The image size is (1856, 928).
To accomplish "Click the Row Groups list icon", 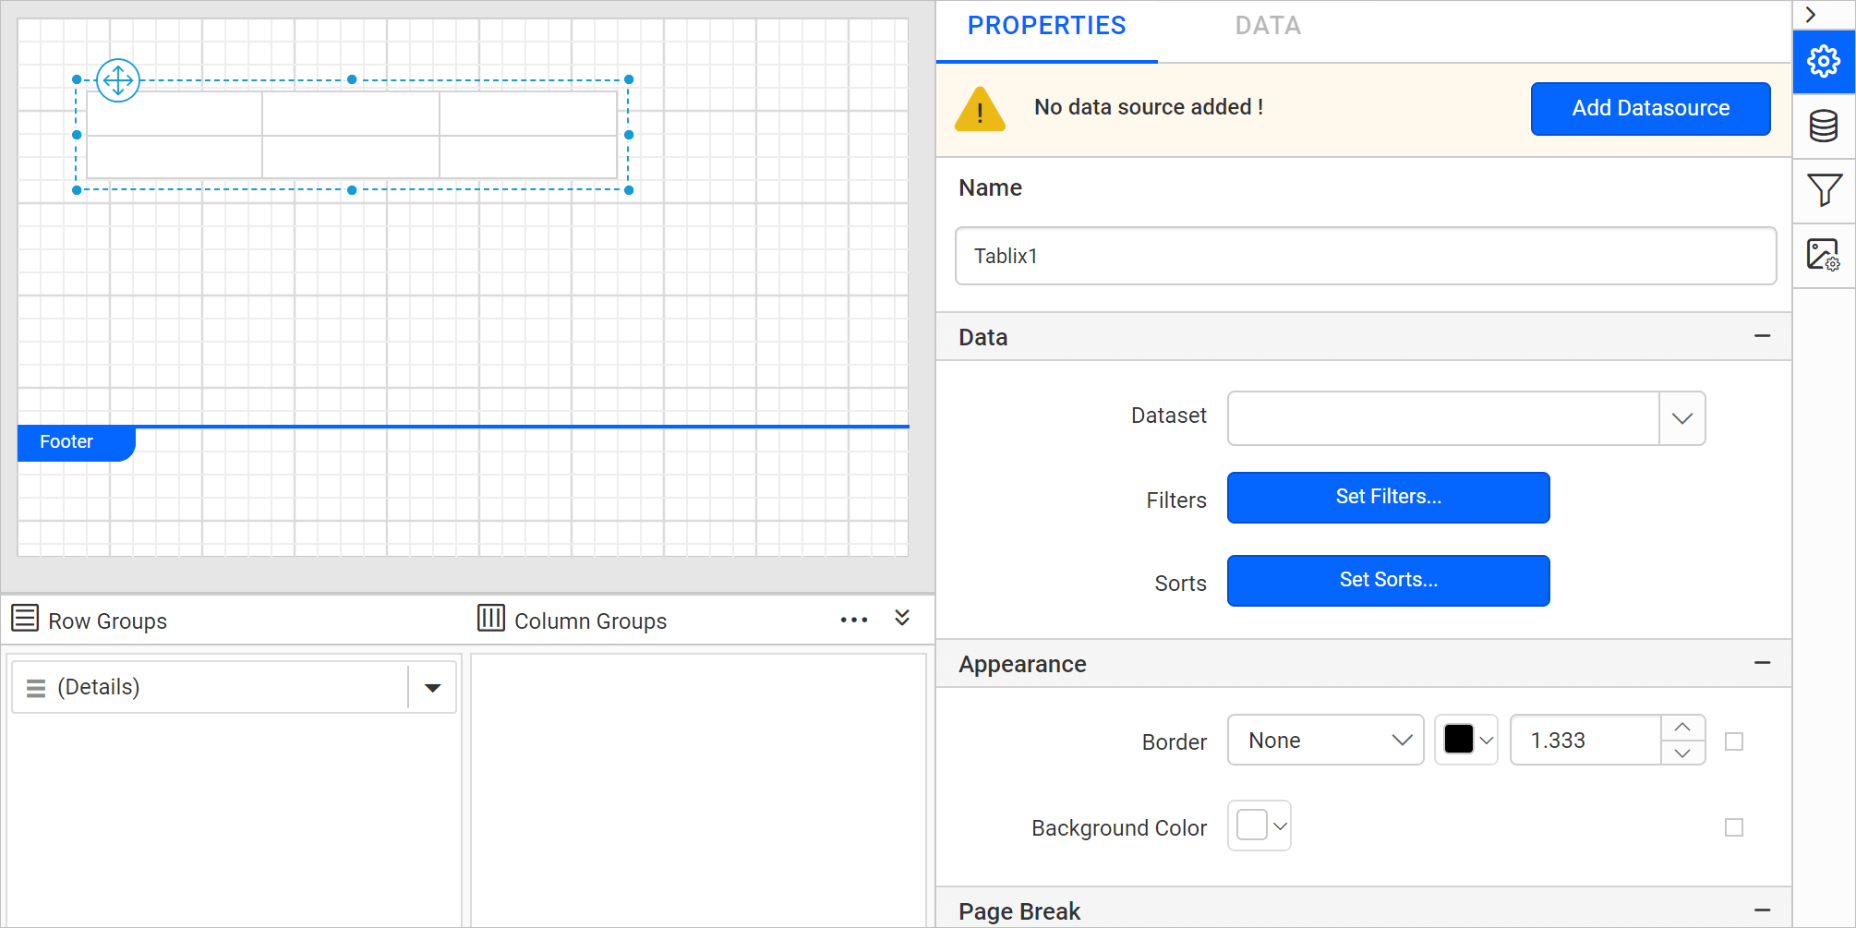I will (x=25, y=618).
